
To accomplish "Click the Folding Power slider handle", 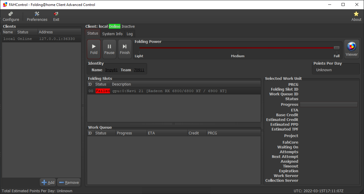I will click(x=337, y=48).
